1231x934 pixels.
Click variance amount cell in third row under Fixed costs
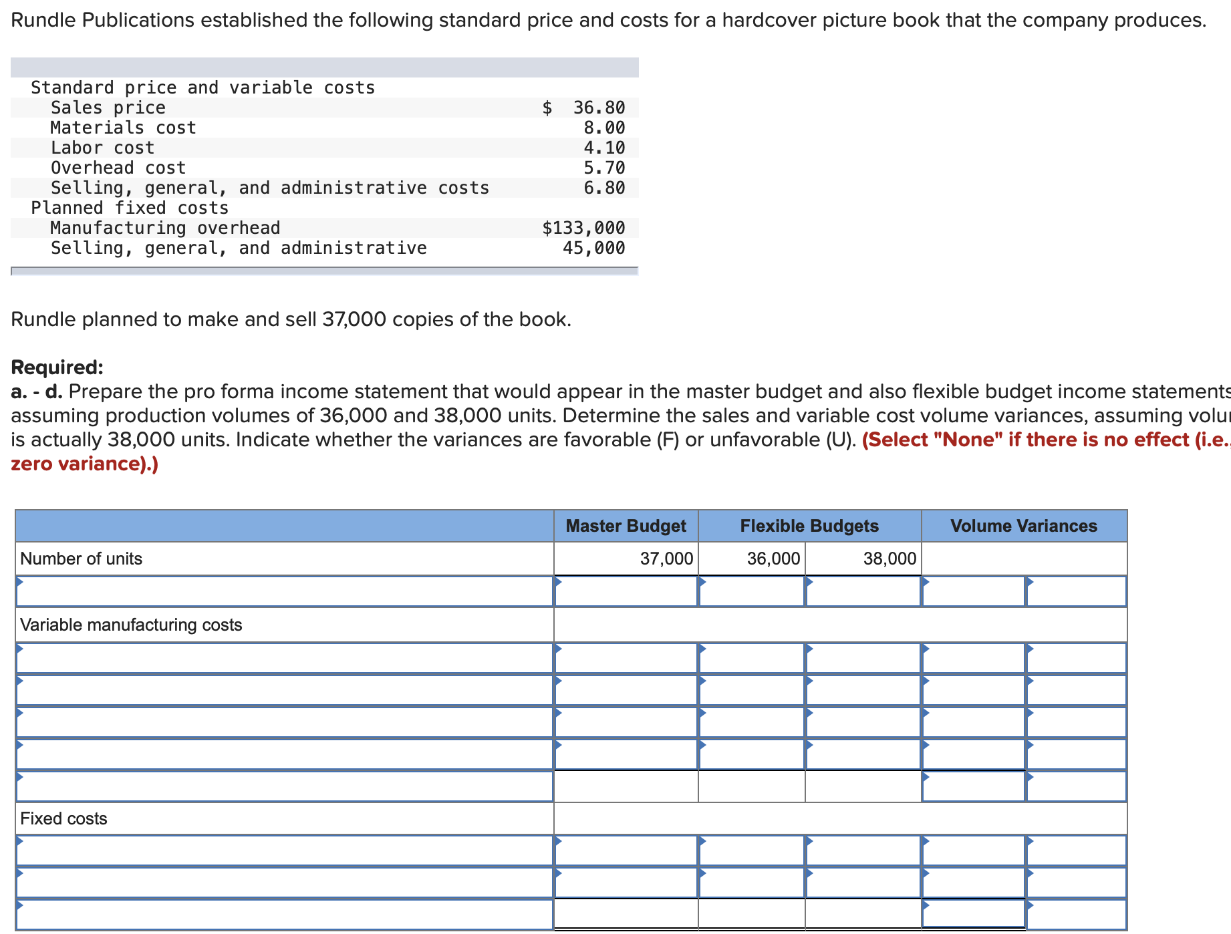(974, 915)
